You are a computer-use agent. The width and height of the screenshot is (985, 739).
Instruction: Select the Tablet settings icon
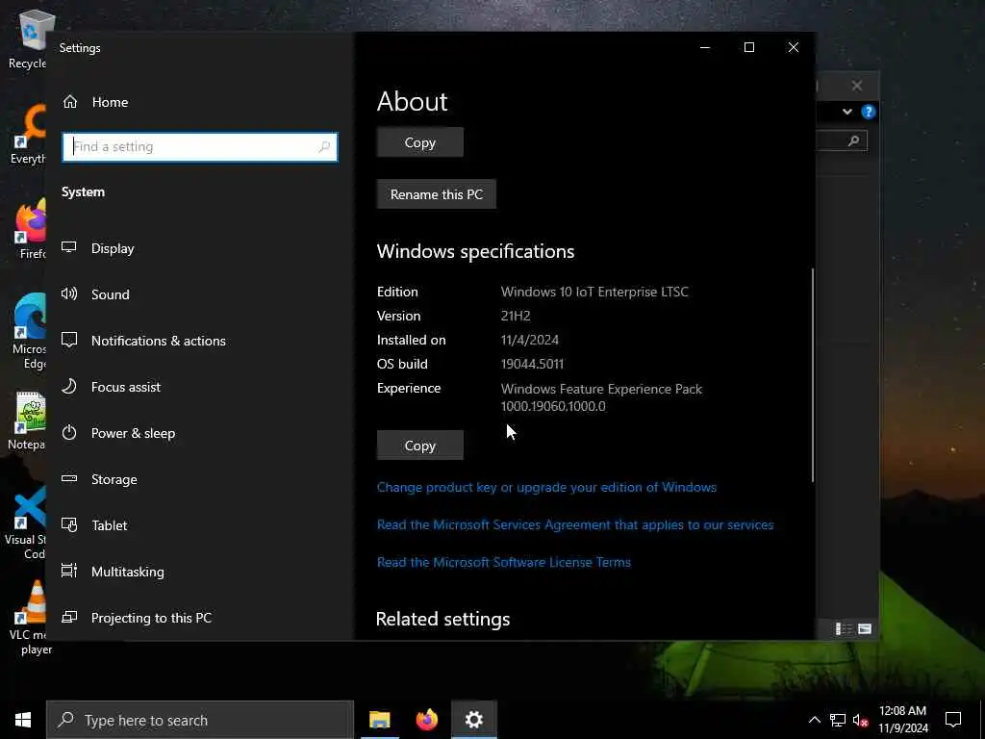tap(69, 524)
